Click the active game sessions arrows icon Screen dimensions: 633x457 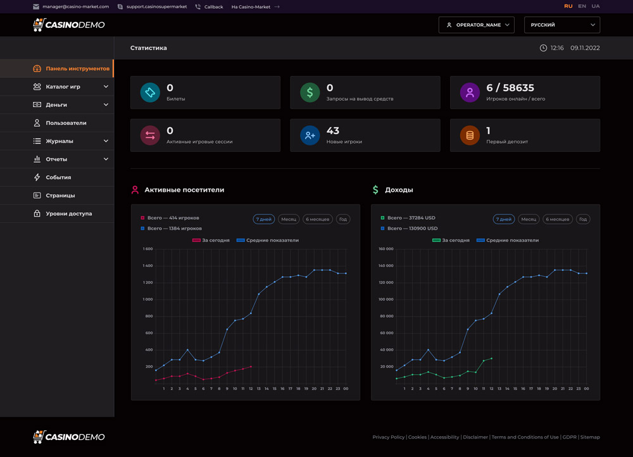point(150,135)
